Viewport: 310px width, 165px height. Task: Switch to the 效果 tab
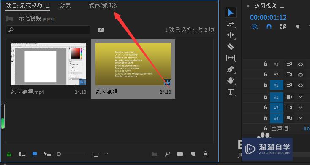(65, 6)
